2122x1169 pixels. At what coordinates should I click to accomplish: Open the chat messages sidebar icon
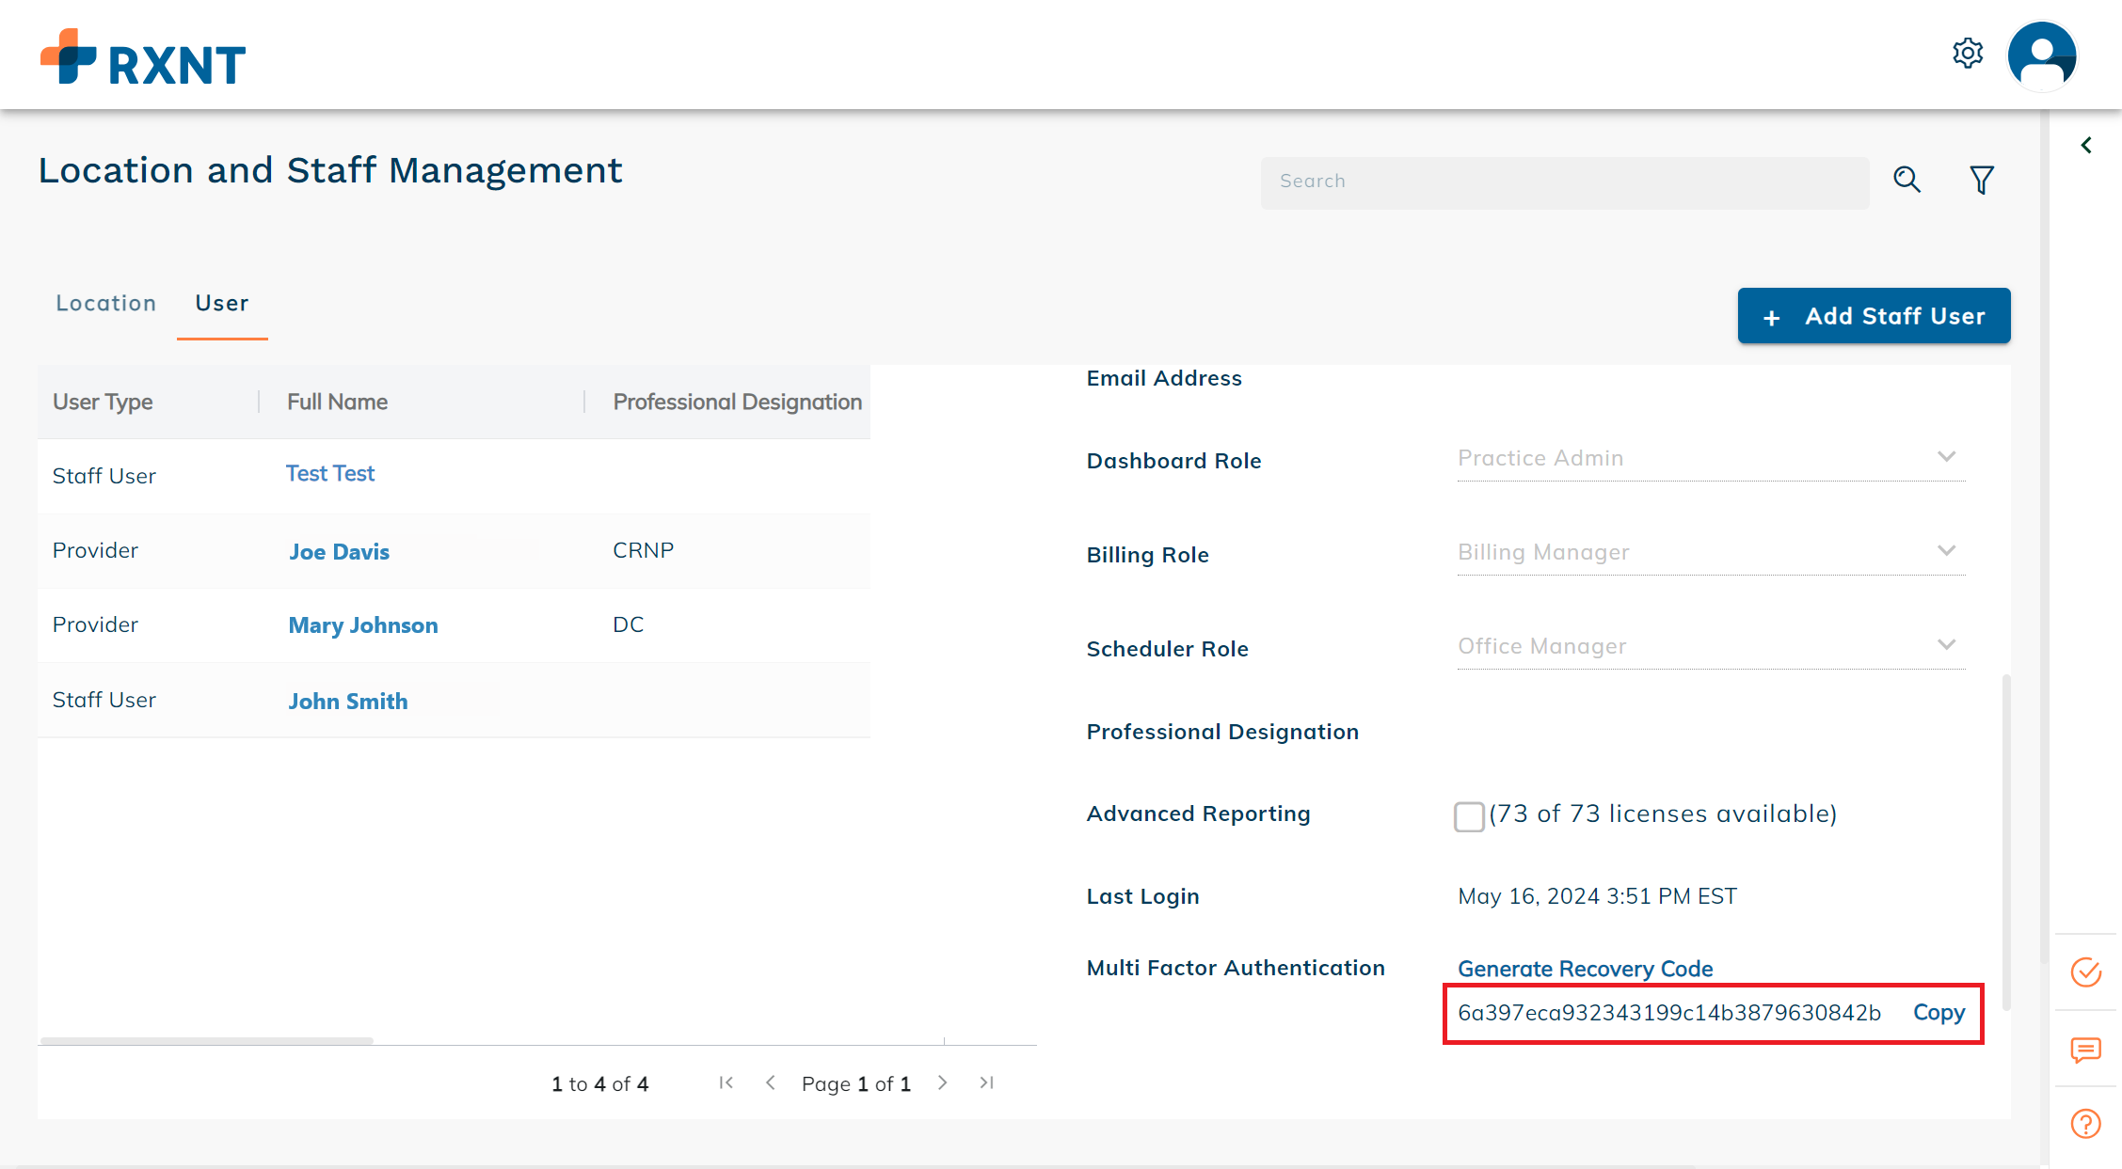2085,1050
